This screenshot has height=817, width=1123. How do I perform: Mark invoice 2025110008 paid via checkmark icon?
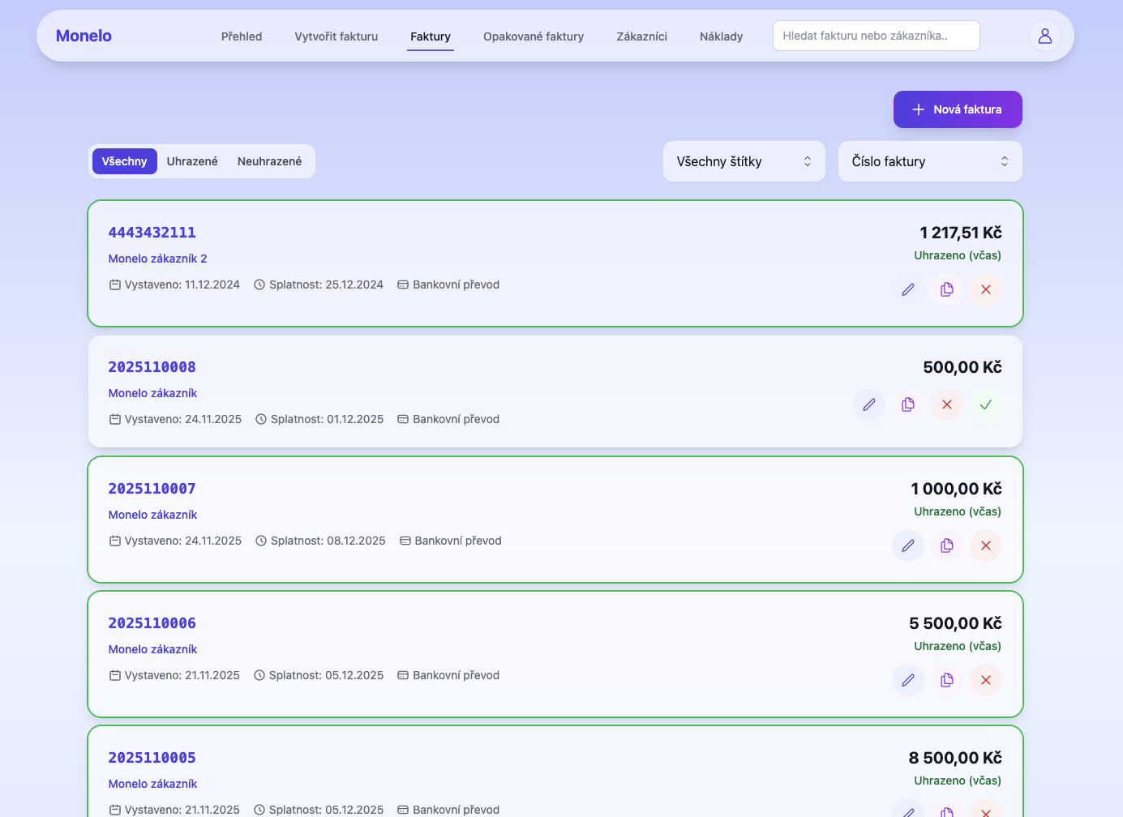(985, 404)
